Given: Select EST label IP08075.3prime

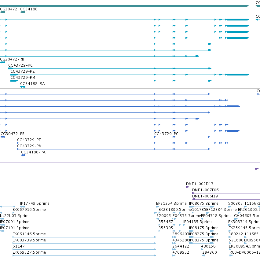Looking at the screenshot, I should click(204, 204).
